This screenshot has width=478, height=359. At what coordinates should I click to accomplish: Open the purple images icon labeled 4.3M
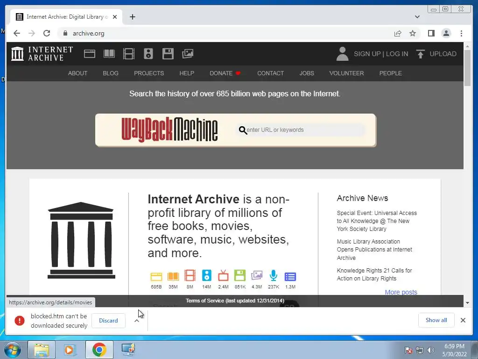pyautogui.click(x=257, y=275)
